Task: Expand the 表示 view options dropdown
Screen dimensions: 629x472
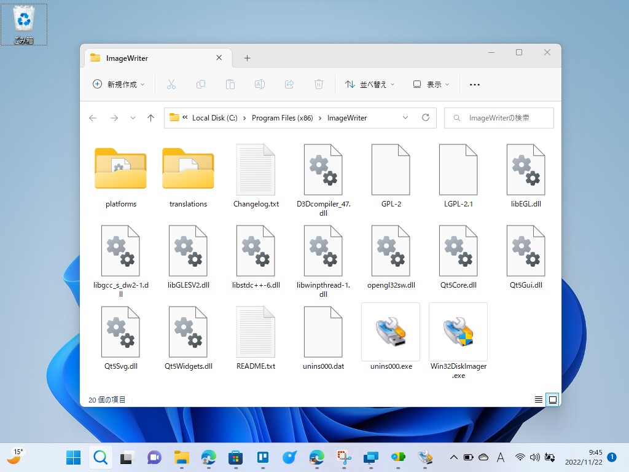Action: [x=431, y=84]
